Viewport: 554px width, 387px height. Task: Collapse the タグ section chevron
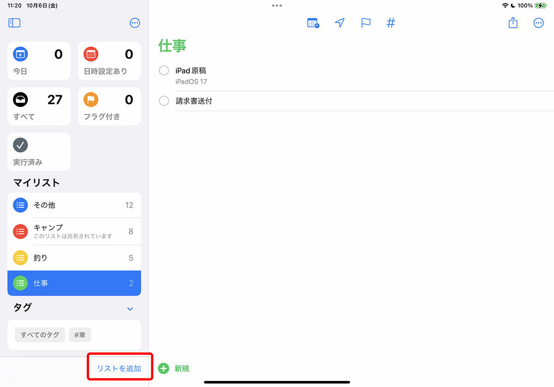coord(130,308)
